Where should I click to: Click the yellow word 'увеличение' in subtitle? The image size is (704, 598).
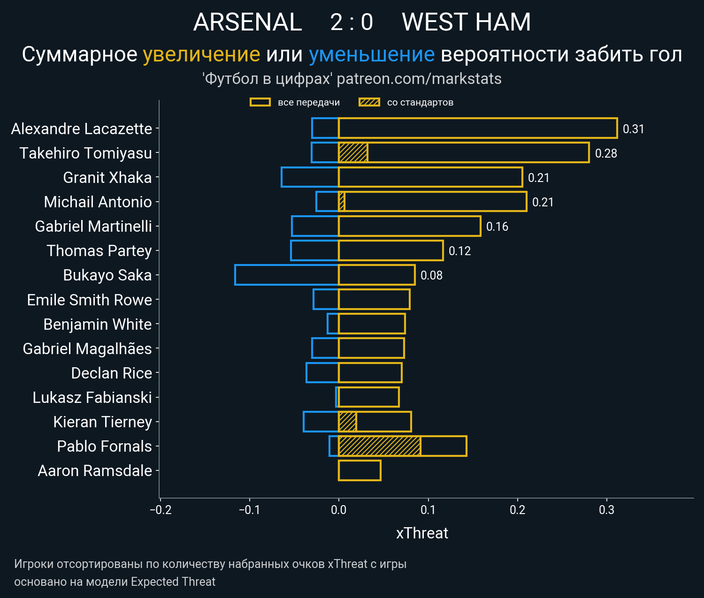pos(201,54)
